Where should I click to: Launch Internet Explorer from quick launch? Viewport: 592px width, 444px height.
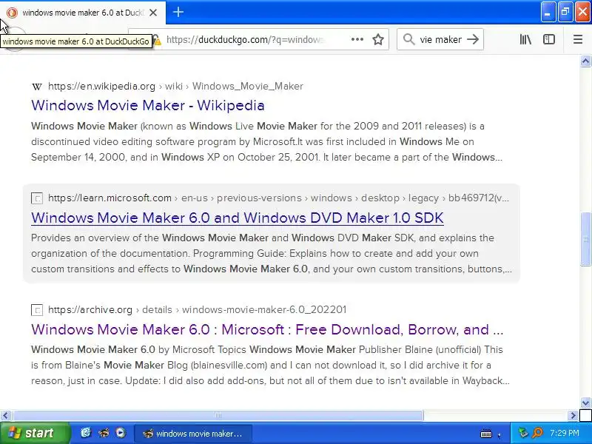click(86, 432)
